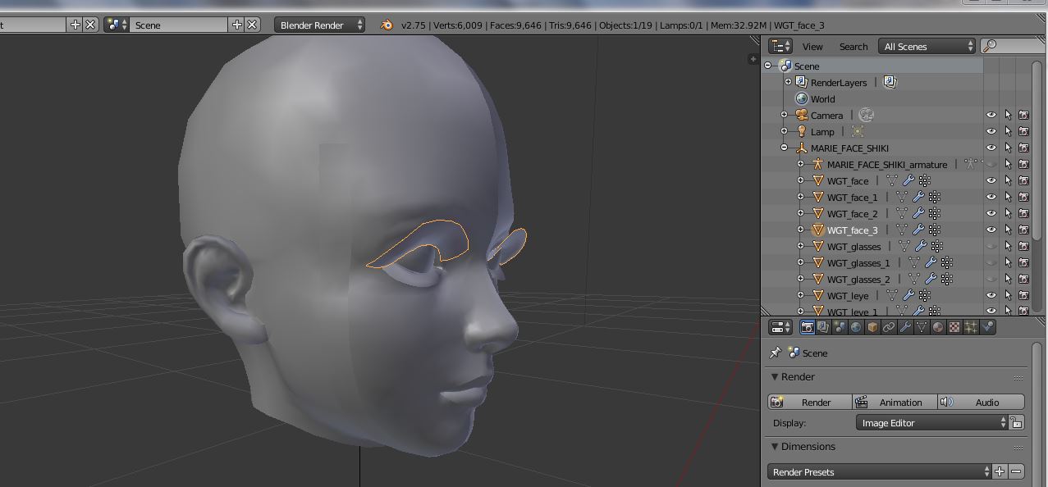Click the Object Constraints chain tab

[889, 327]
